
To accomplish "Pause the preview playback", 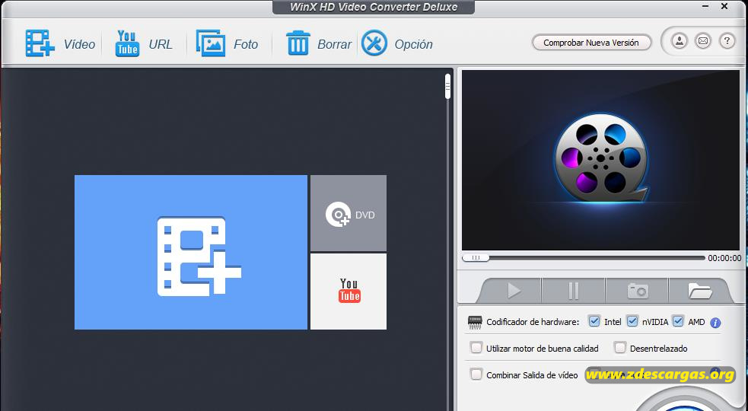I will [574, 290].
